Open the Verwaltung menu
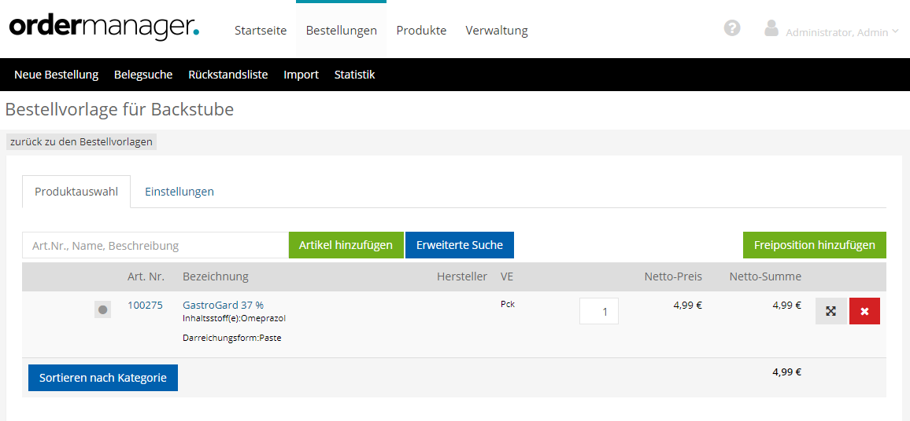 496,31
